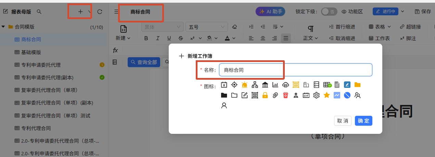Open the 五号 font size dropdown

207,27
